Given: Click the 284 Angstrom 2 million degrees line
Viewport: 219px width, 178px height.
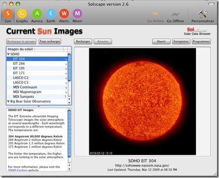Looking at the screenshot, I should pos(35,140).
